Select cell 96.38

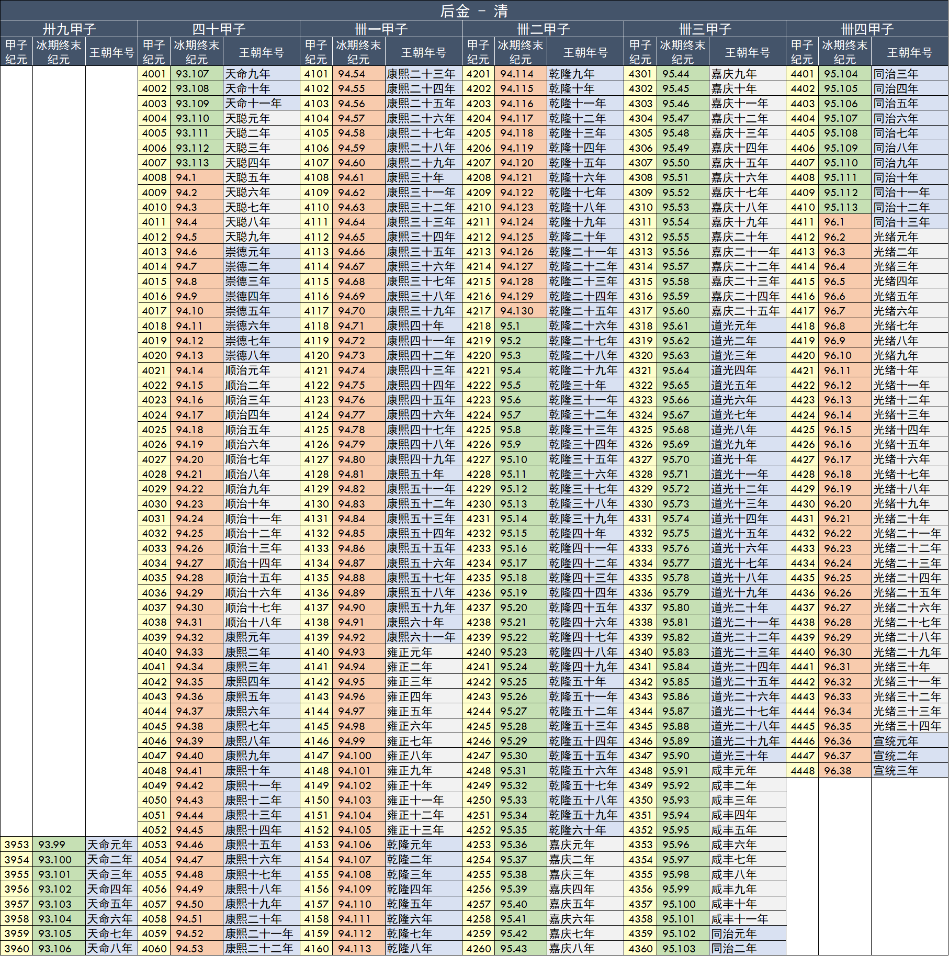845,771
